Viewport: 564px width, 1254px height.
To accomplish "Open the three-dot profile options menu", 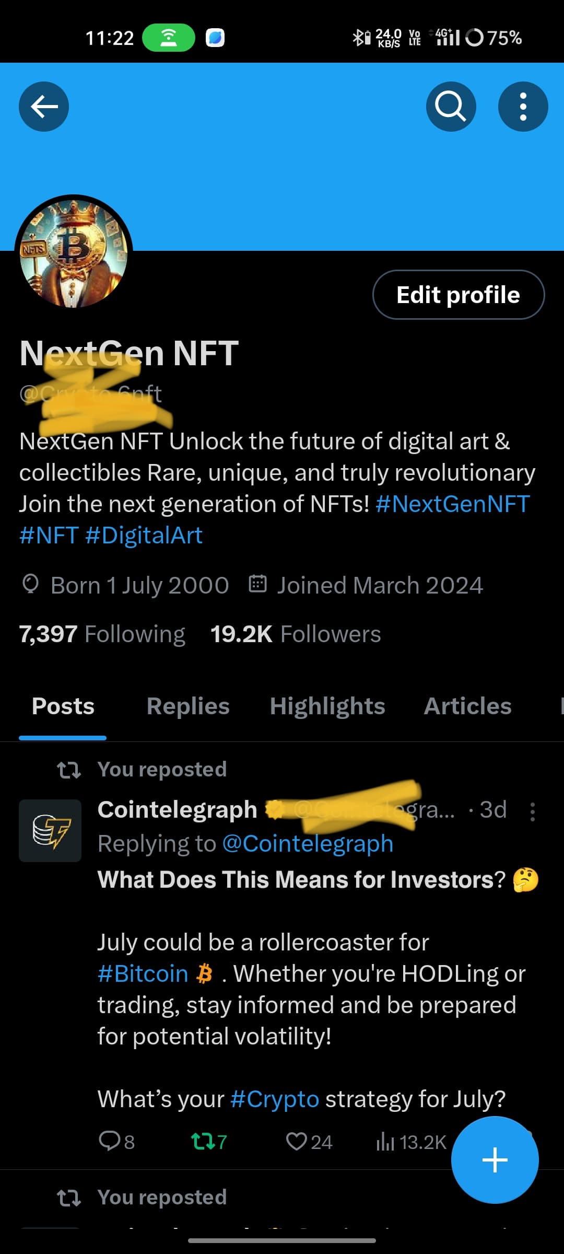I will (x=523, y=107).
